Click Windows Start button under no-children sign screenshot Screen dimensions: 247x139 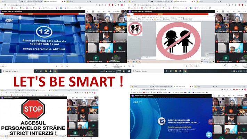pos(129,71)
